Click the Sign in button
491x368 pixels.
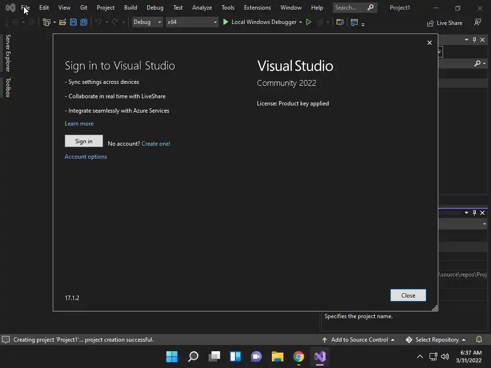tap(83, 141)
